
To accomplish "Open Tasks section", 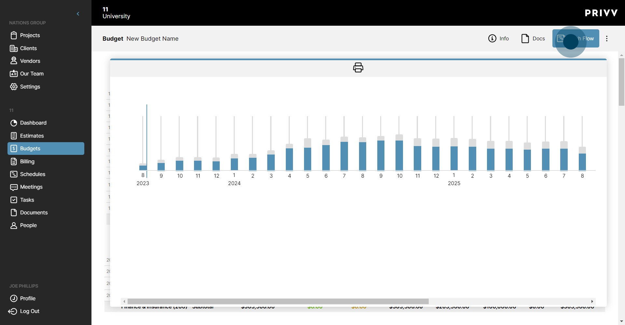I will (x=27, y=200).
